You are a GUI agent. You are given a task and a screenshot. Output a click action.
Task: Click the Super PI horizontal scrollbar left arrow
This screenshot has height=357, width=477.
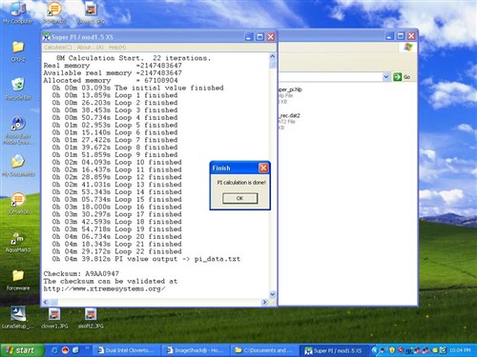point(46,302)
